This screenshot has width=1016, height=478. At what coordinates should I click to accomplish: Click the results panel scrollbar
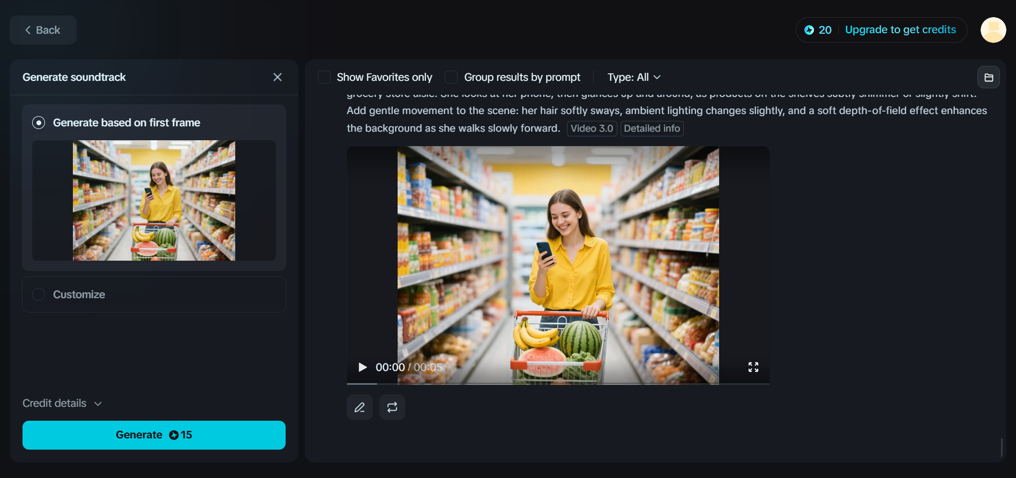click(x=1002, y=448)
